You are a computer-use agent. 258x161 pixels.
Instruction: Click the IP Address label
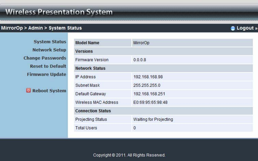(85, 77)
